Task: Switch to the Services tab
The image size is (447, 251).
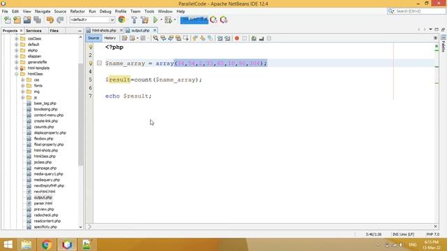Action: (x=34, y=31)
